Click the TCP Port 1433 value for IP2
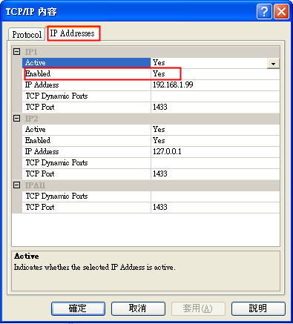The image size is (293, 324). pos(215,174)
